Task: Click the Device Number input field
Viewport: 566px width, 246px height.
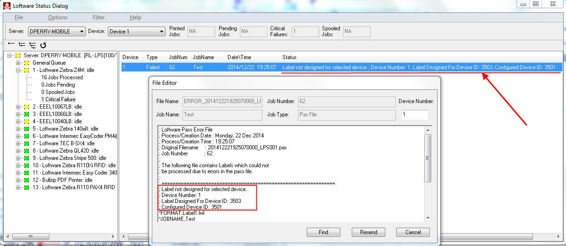Action: click(415, 115)
